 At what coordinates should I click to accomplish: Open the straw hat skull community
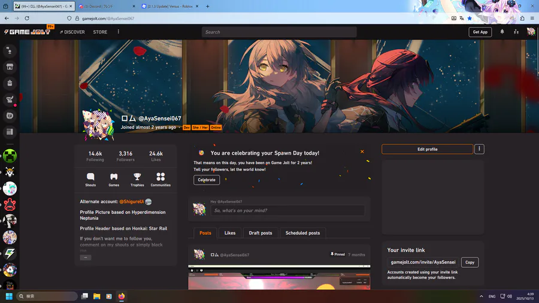click(10, 172)
